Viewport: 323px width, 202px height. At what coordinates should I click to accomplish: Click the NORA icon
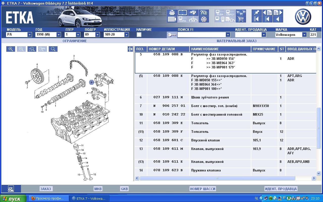point(182,19)
